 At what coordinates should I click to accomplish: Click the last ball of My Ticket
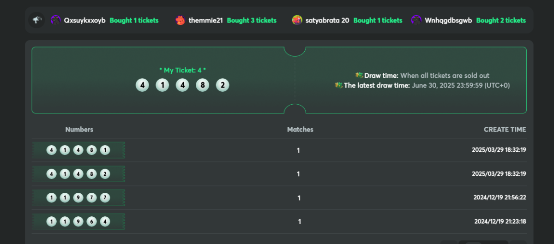223,85
